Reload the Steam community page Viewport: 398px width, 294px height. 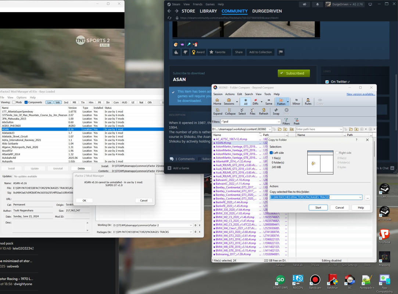click(169, 18)
